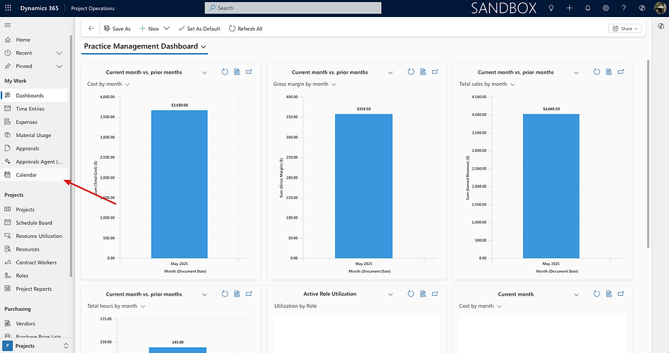Click the $4,049.50 total sales bar

tap(552, 186)
